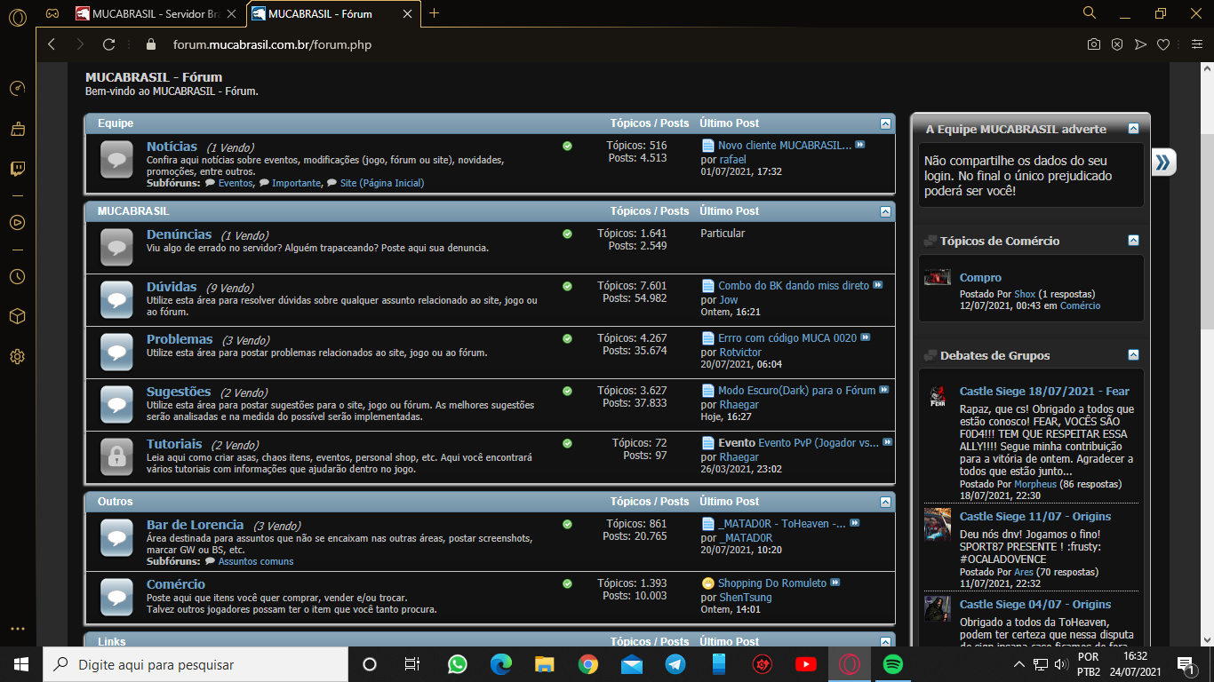
Task: Open the sidebar settings gear
Action: [x=17, y=357]
